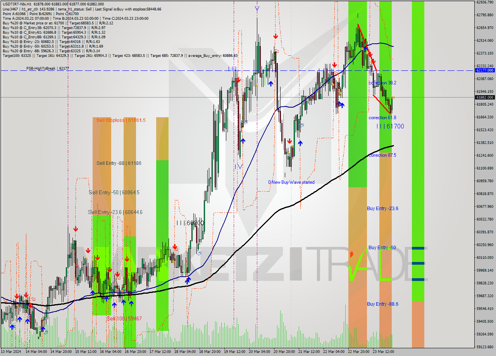496x356 pixels.
Task: Select the Buy Entry -88.6 label
Action: pos(382,304)
